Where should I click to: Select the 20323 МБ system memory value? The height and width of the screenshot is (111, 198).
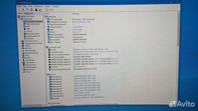point(82,57)
